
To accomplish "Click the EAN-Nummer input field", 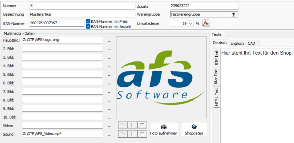I will point(57,23).
